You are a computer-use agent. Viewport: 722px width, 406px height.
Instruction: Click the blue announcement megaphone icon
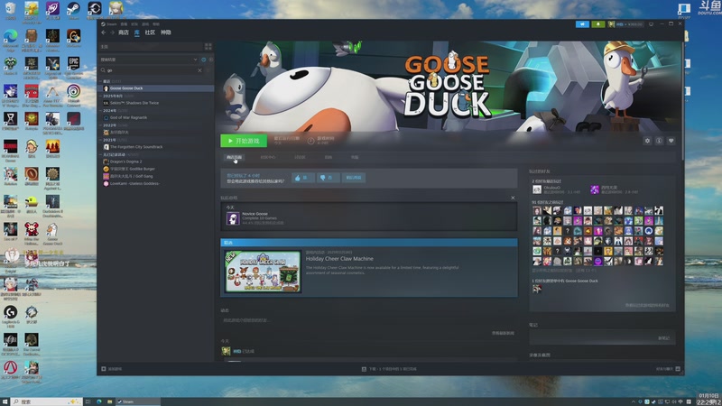[x=582, y=24]
